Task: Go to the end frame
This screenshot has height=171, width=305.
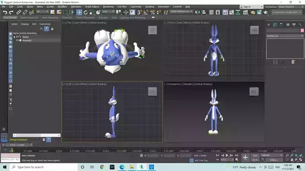Action: [236, 155]
